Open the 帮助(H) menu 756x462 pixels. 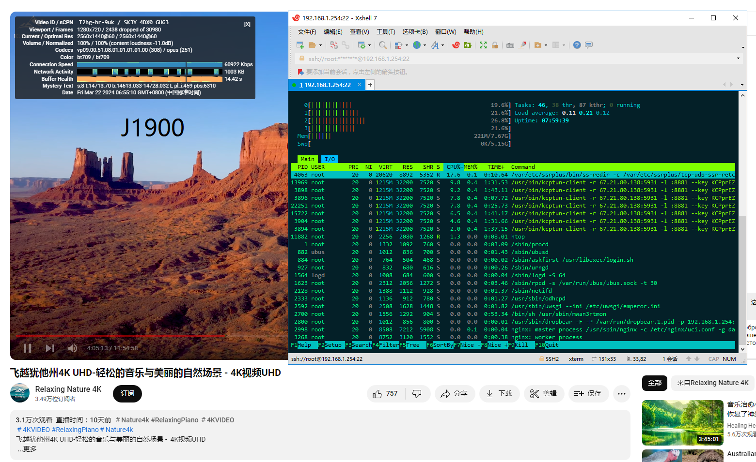tap(473, 32)
